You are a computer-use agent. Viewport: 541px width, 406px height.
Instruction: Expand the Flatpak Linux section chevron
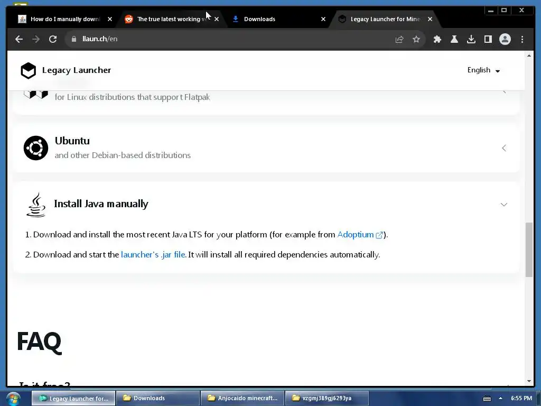pos(503,92)
